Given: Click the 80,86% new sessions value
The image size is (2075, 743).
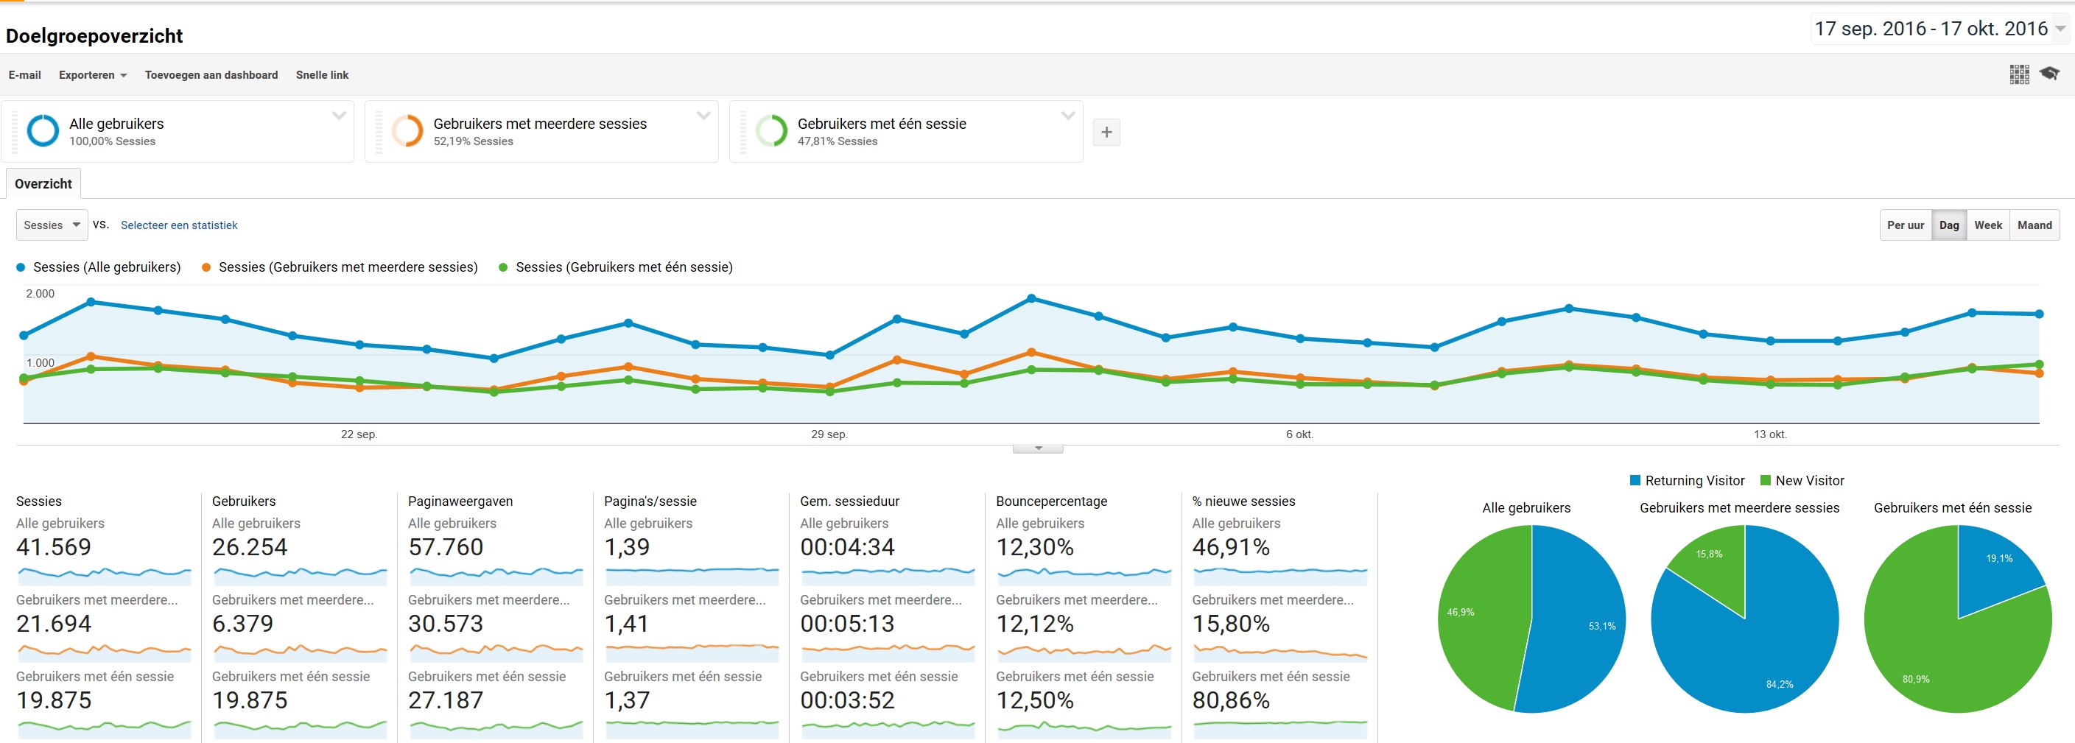Looking at the screenshot, I should point(1231,700).
